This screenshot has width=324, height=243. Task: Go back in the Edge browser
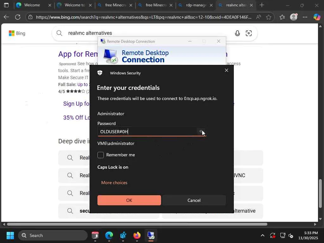click(6, 17)
